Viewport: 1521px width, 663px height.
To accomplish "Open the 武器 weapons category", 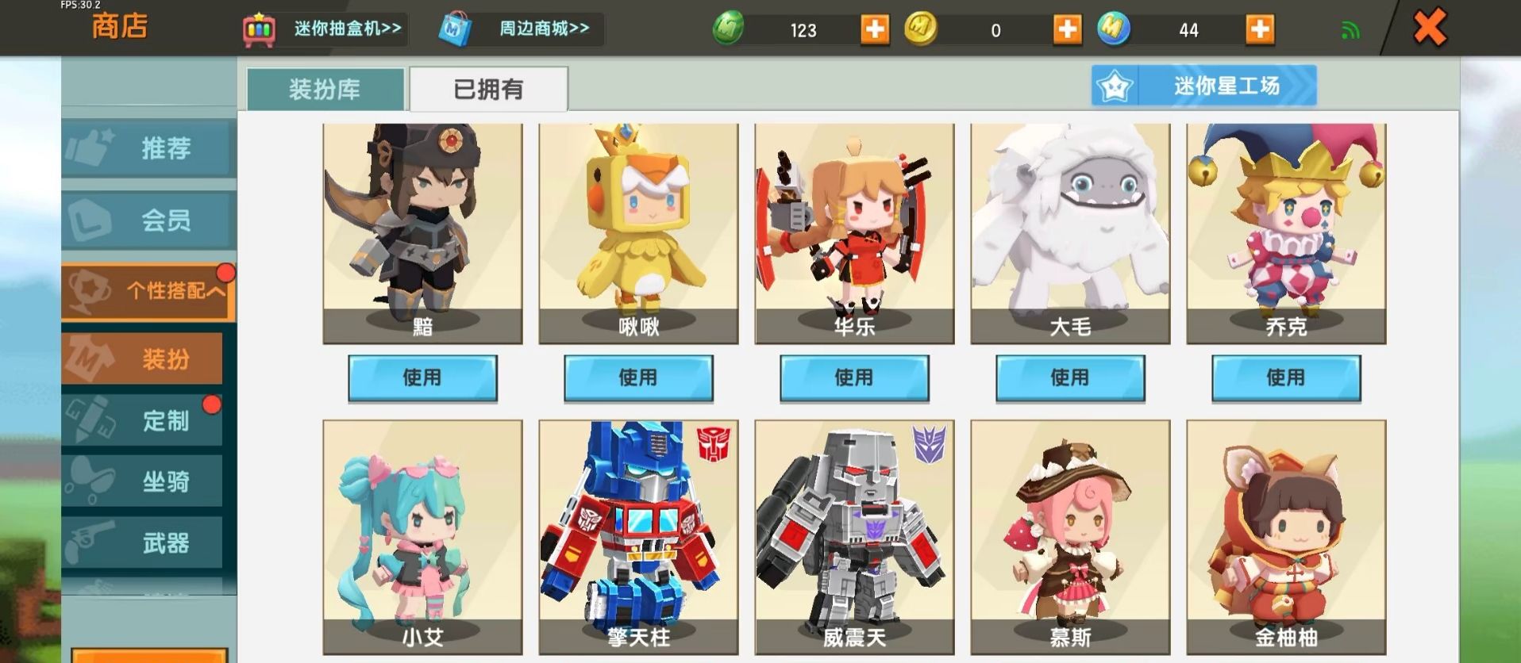I will pos(143,542).
